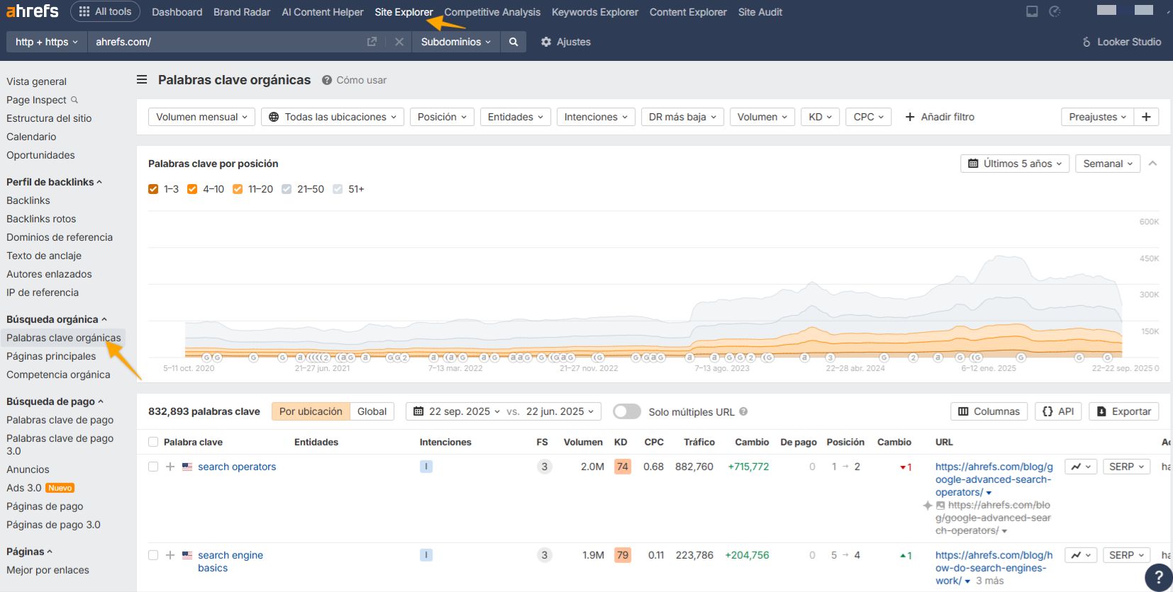The width and height of the screenshot is (1173, 592).
Task: Open Columnas column settings
Action: coord(989,411)
